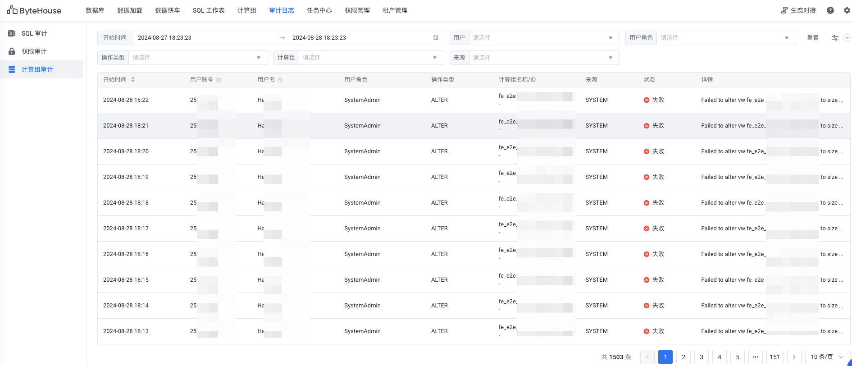852x366 pixels.
Task: Go to page 3
Action: 702,357
